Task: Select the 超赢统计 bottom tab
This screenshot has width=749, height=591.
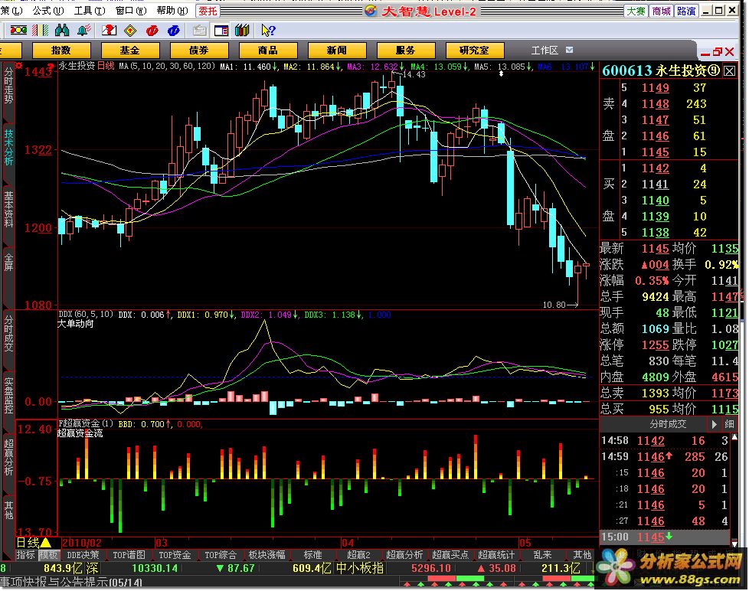Action: 496,555
